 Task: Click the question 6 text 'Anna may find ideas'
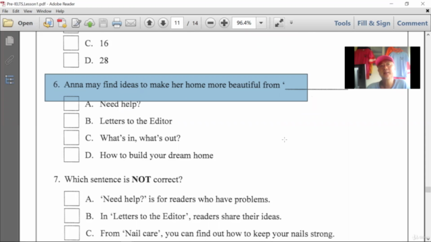(x=101, y=85)
